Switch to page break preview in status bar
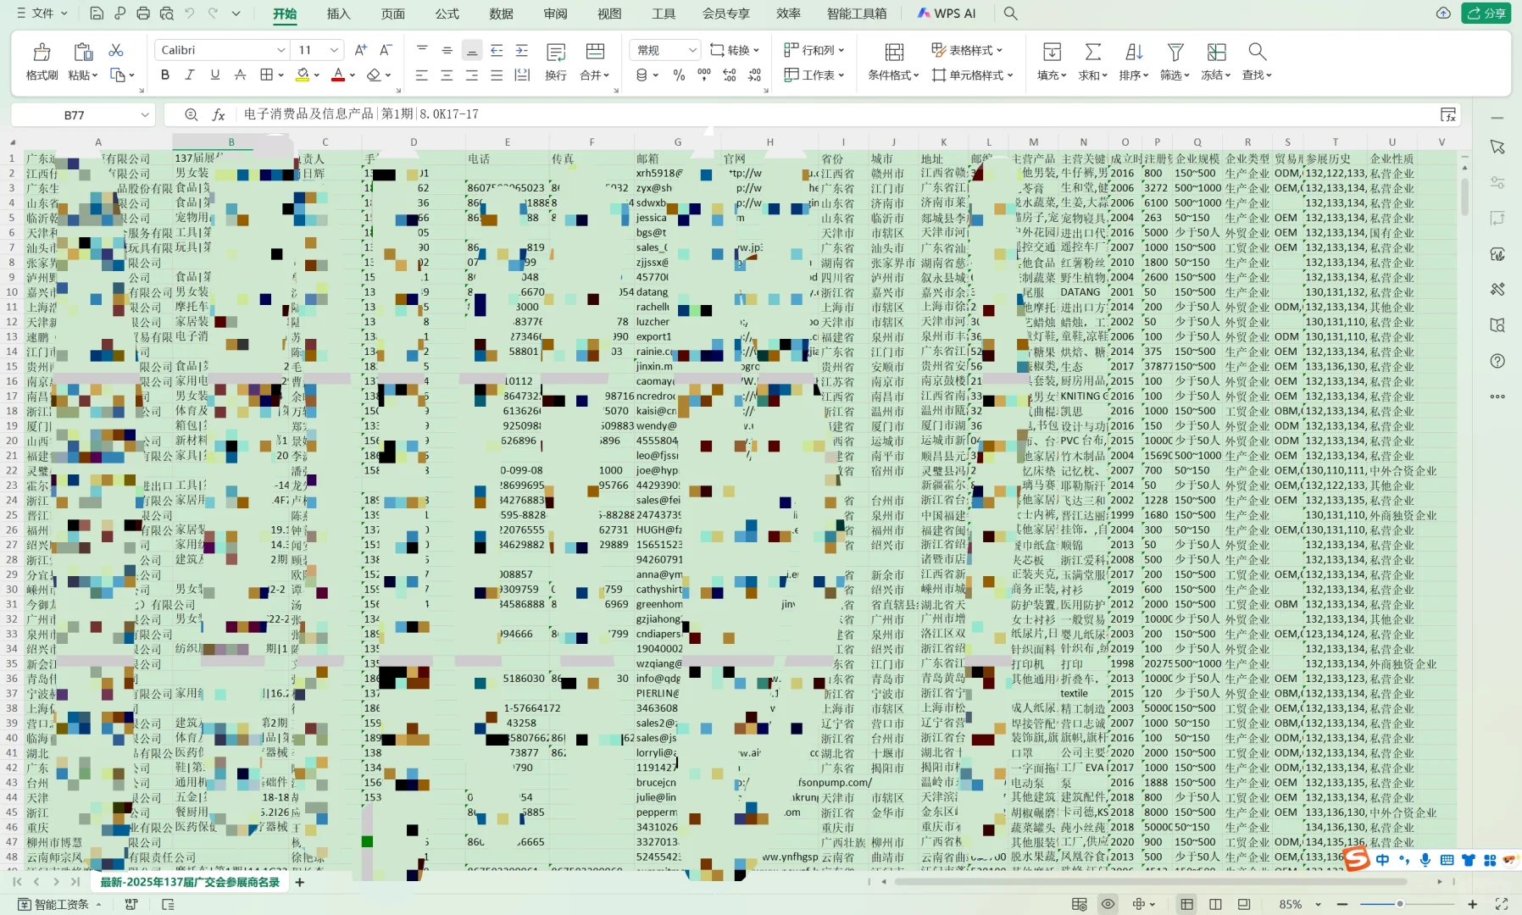This screenshot has width=1522, height=915. pos(1215,904)
